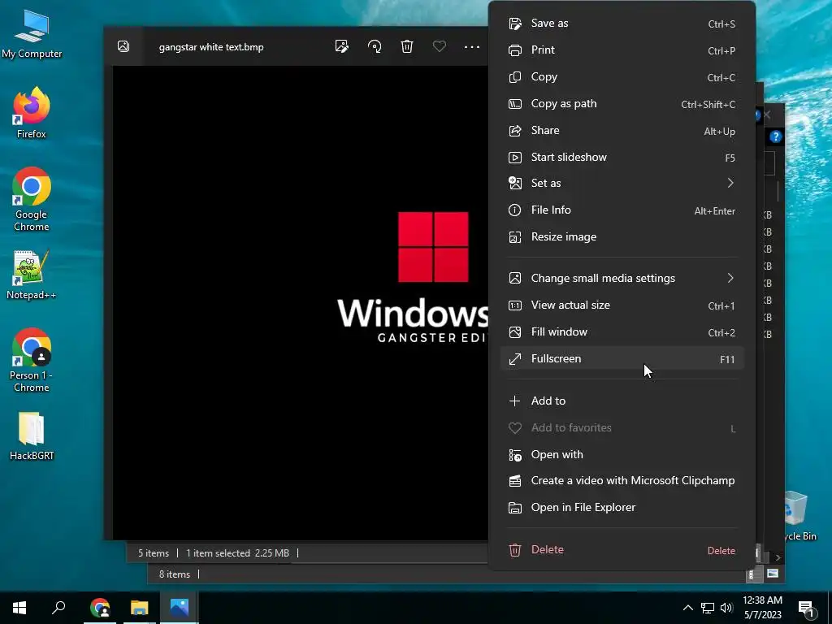
Task: Click the '1 item selected 2.25 MB' status
Action: 238,552
